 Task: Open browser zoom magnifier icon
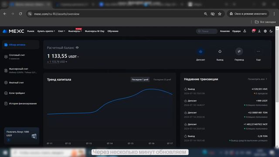205,14
